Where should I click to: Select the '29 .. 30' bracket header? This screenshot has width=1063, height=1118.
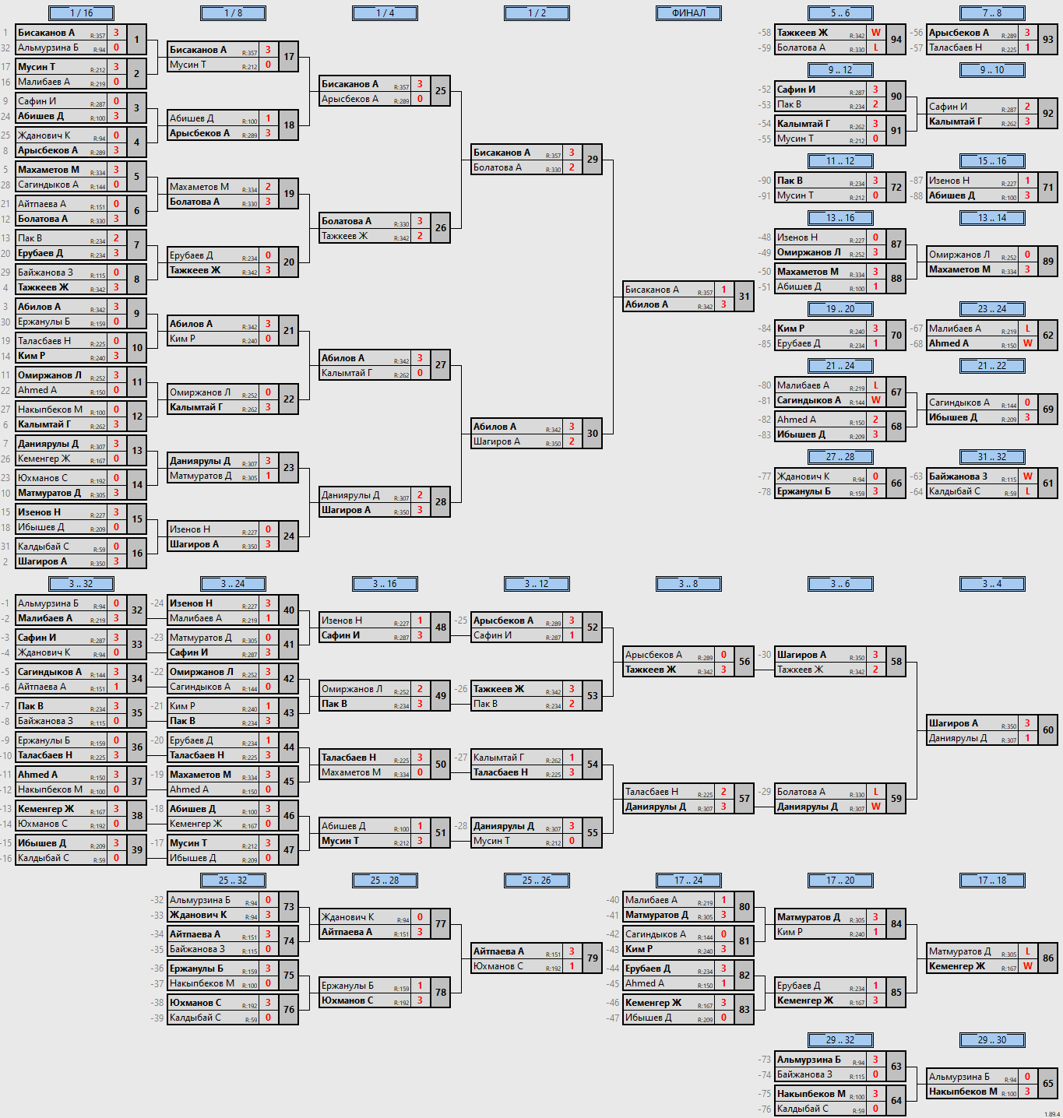tap(992, 1039)
